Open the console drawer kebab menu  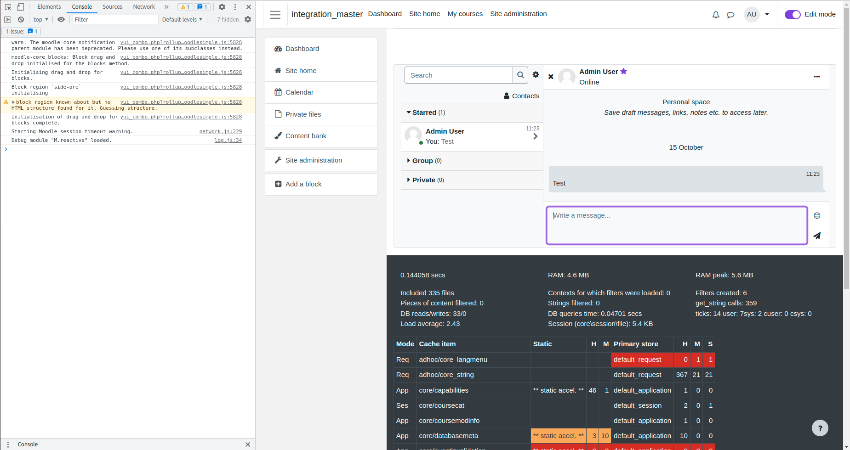pos(8,444)
